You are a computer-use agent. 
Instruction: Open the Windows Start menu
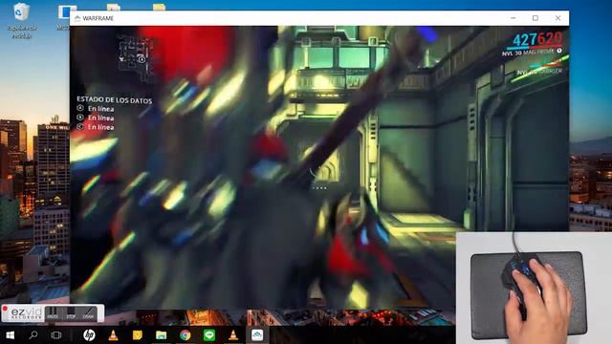(11, 335)
